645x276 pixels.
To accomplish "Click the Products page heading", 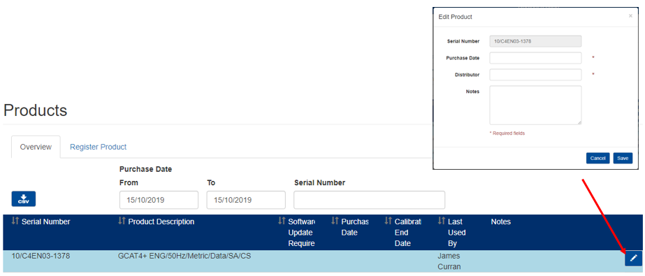I will tap(35, 110).
